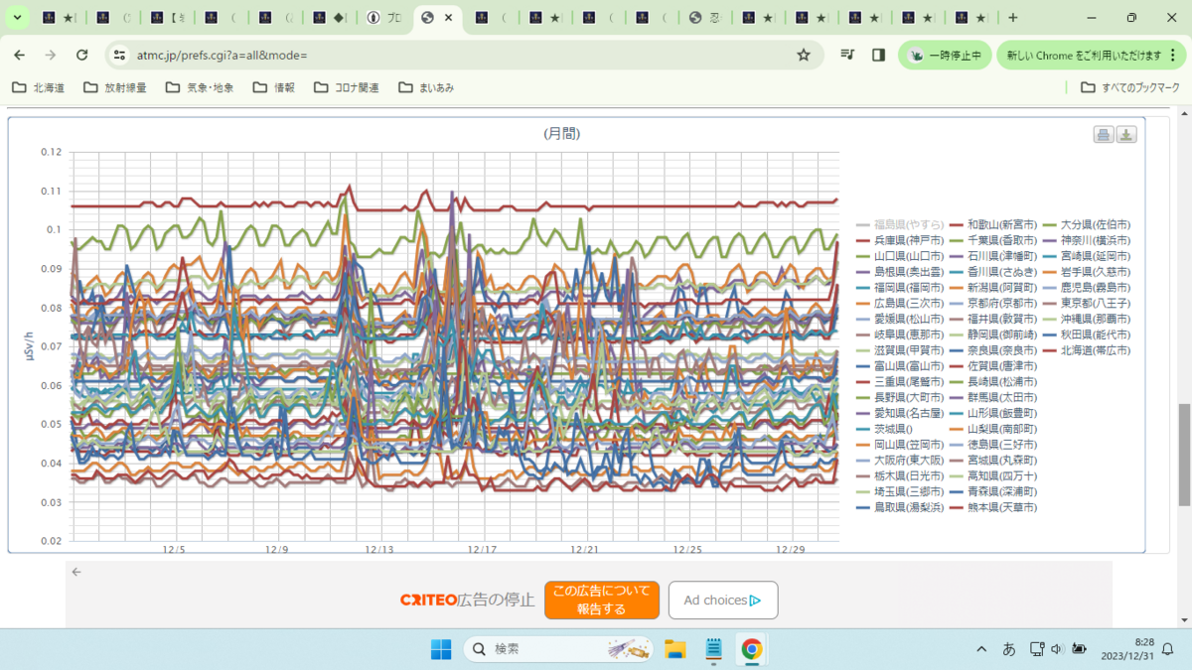Toggle 京都府(京都市) legend entry
This screenshot has width=1192, height=670.
click(x=992, y=304)
